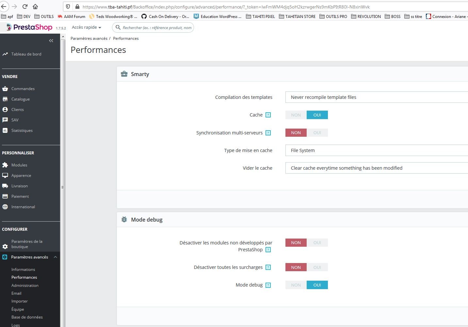Open the Commandes menu

point(23,89)
